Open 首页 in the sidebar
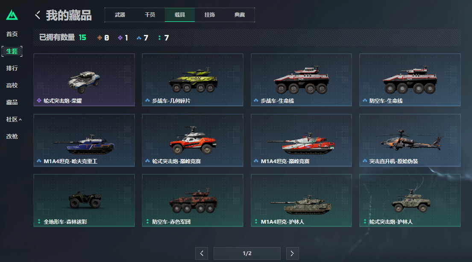Viewport: 472px width, 262px height. pos(12,34)
